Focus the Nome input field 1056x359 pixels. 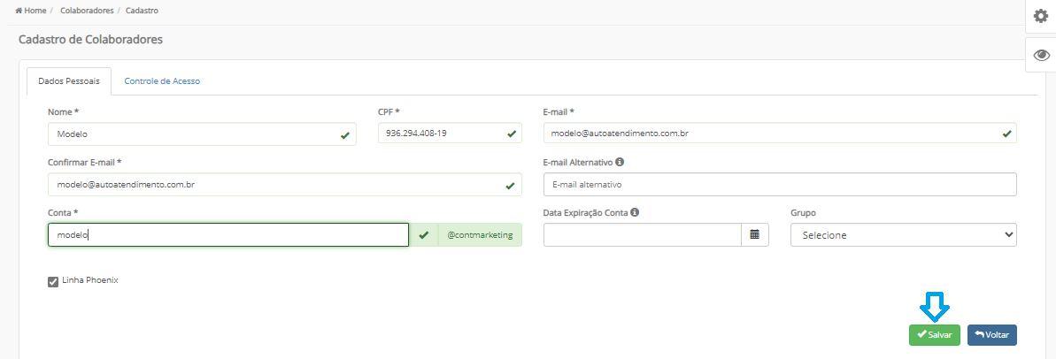coord(202,134)
